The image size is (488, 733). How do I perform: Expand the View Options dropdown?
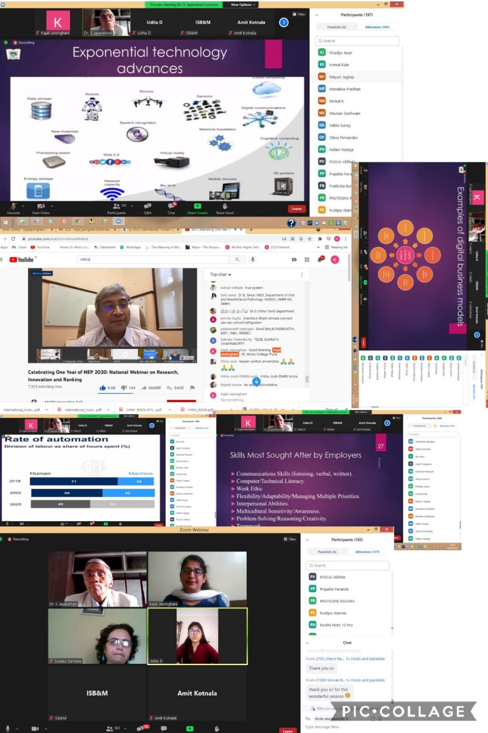coord(243,5)
